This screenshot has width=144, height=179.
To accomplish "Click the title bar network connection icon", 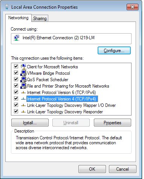I will tap(7, 7).
